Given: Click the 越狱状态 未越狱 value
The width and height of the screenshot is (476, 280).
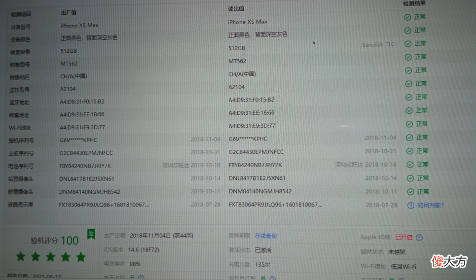Looking at the screenshot, I should (x=397, y=252).
